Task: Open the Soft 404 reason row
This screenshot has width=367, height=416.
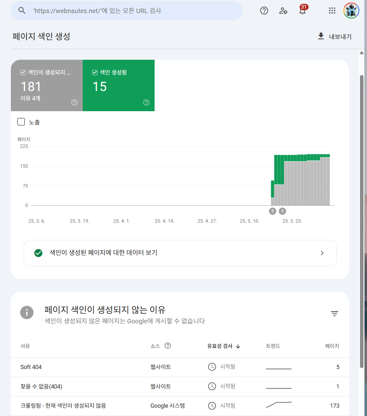Action: pyautogui.click(x=180, y=367)
